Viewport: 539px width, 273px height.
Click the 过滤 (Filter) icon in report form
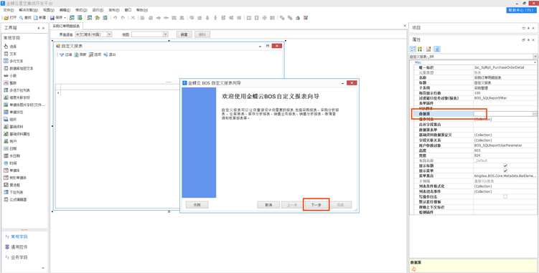point(62,54)
